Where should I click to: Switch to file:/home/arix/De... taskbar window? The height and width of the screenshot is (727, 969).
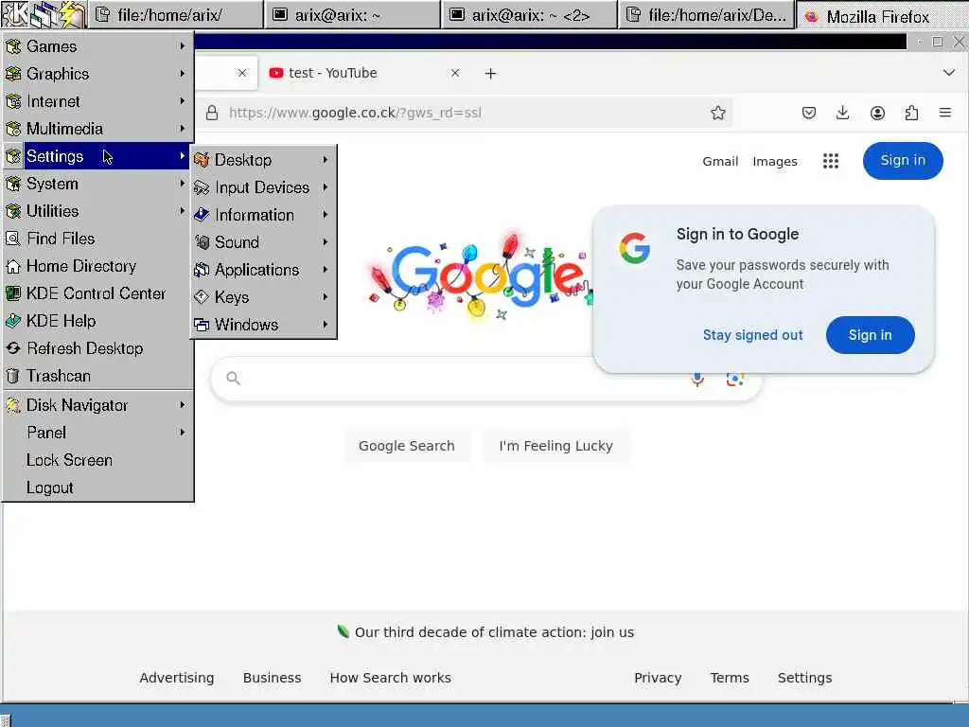pyautogui.click(x=706, y=15)
